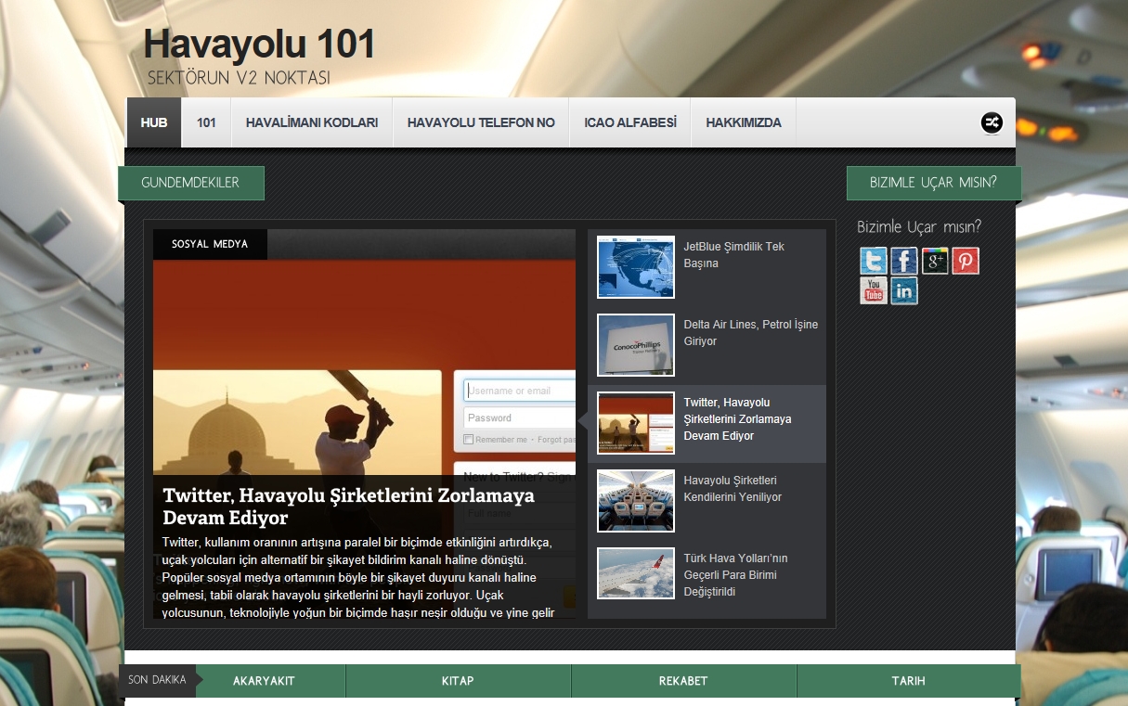
Task: Open 'Havayolu Şirketleri Kendilerini Yeniliyor' article
Action: click(733, 489)
